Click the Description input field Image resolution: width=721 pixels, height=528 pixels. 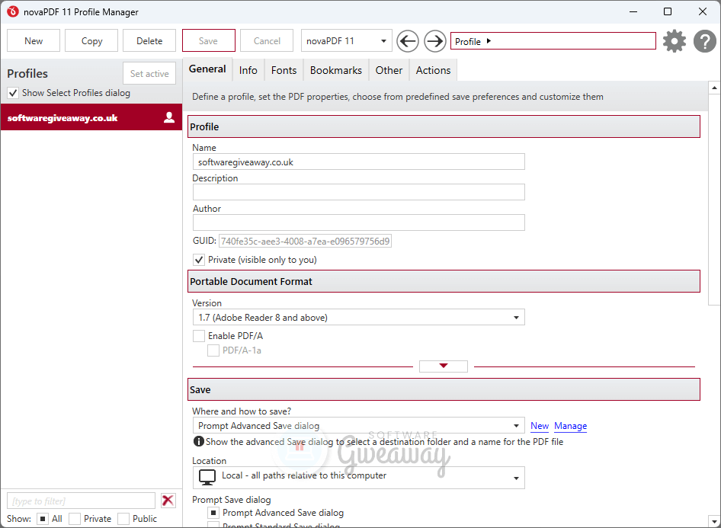pyautogui.click(x=358, y=192)
